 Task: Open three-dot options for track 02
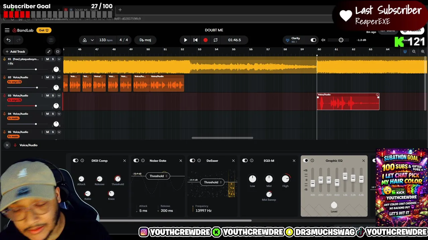(x=42, y=77)
